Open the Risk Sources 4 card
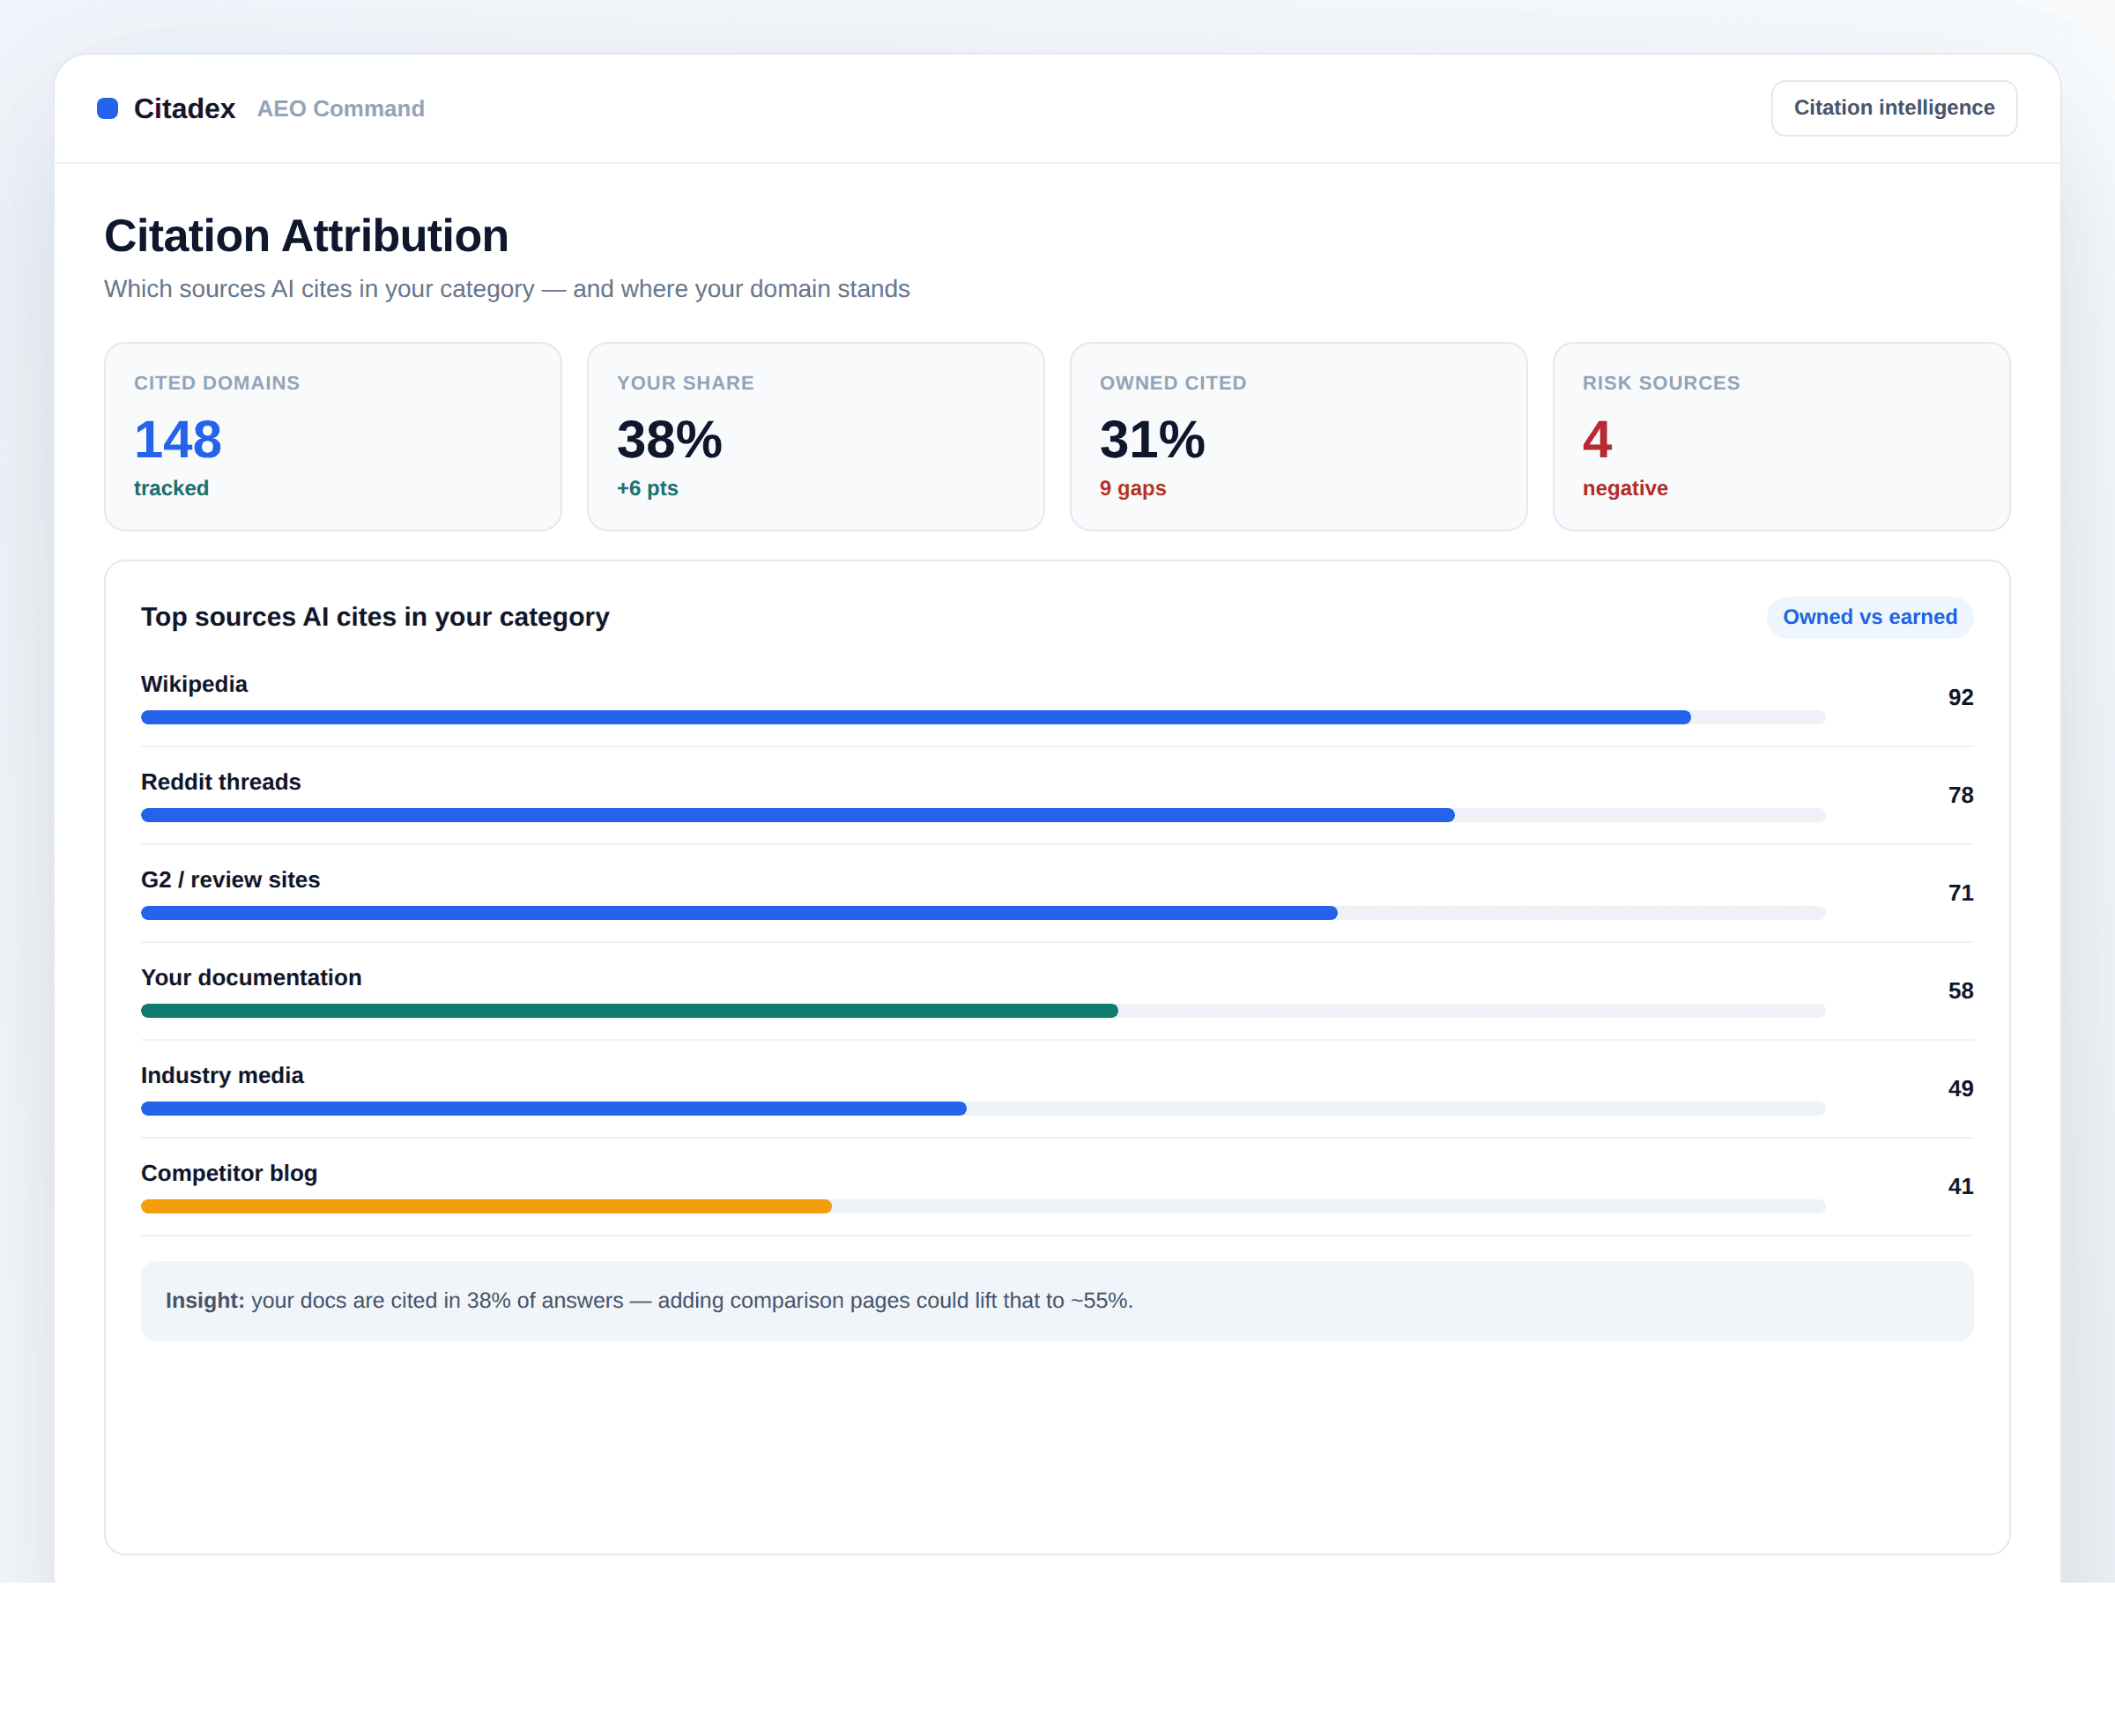2115x1736 pixels. (x=1781, y=437)
